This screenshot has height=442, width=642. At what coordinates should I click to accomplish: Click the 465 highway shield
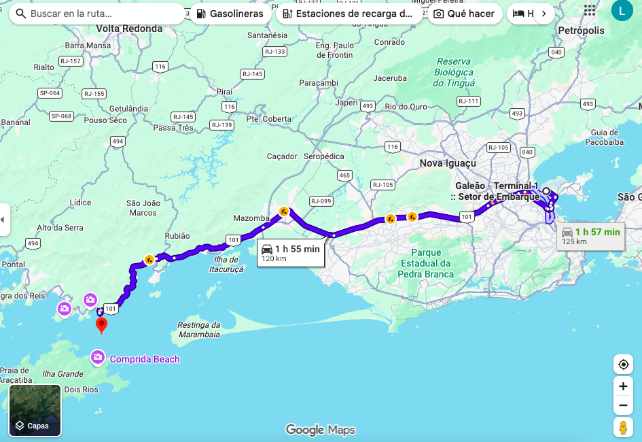click(x=344, y=175)
